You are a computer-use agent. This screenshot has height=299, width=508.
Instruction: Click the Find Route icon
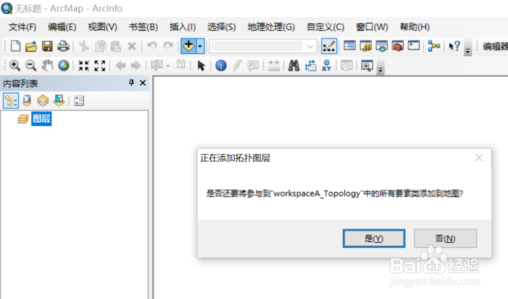[x=310, y=65]
